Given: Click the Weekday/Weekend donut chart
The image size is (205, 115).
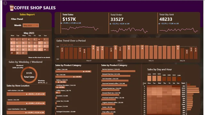Looking at the screenshot, I should click(x=29, y=75).
